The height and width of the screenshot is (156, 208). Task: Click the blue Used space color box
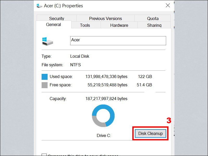click(x=44, y=77)
